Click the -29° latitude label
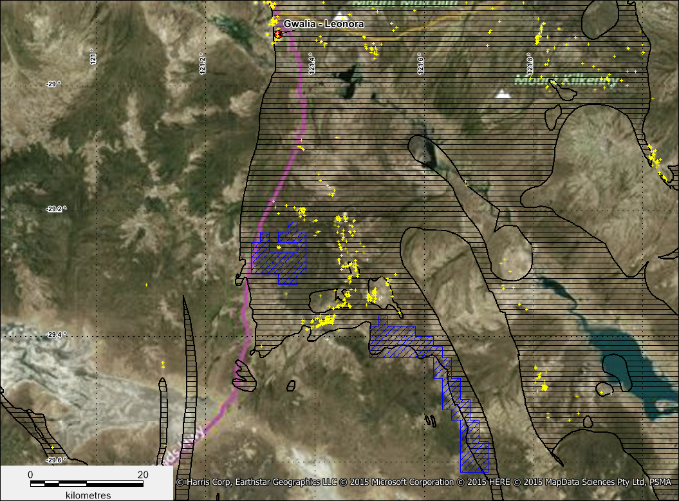 [x=53, y=84]
